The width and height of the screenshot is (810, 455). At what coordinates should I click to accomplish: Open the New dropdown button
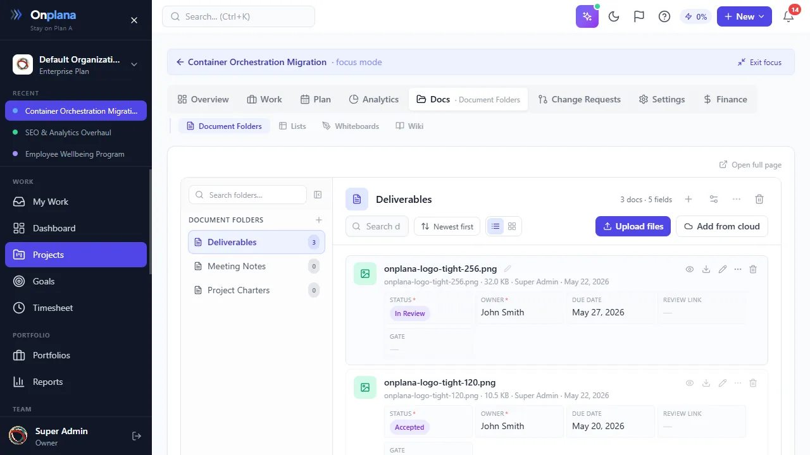(744, 16)
